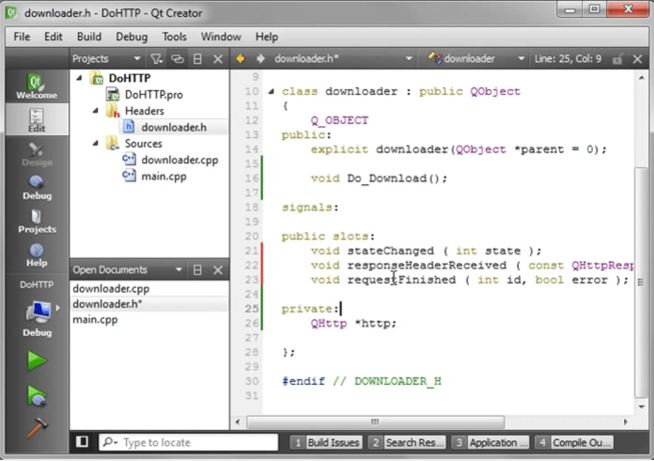
Task: Open Design mode from the left sidebar
Action: pos(35,154)
